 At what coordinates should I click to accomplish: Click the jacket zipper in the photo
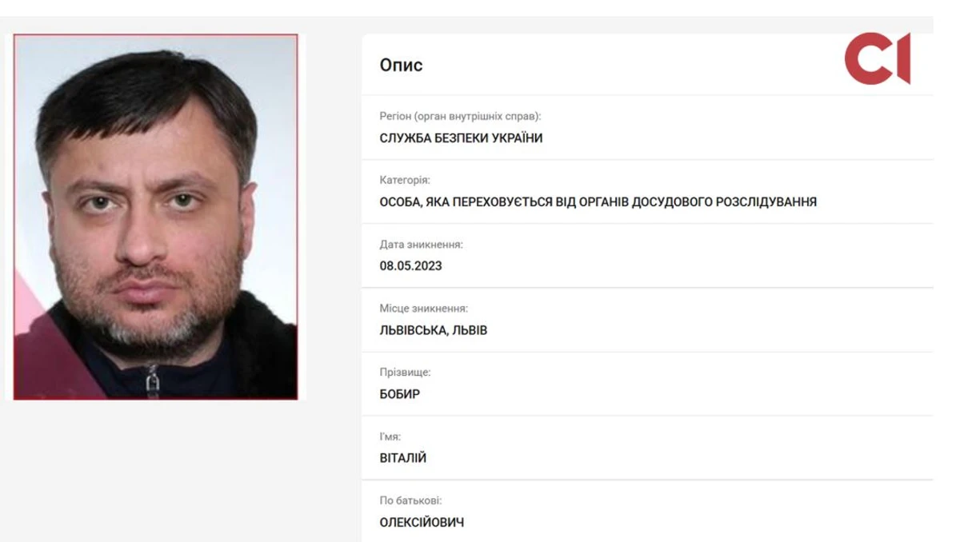click(x=153, y=377)
